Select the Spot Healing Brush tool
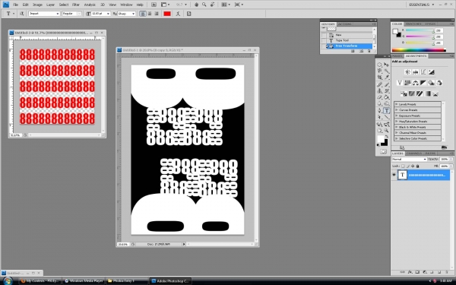 click(379, 84)
